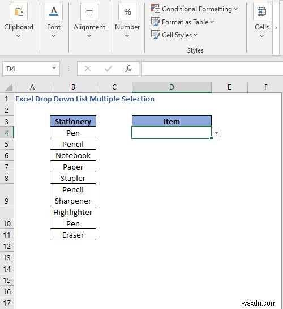
Task: Click the 'Item' header cell
Action: (171, 121)
